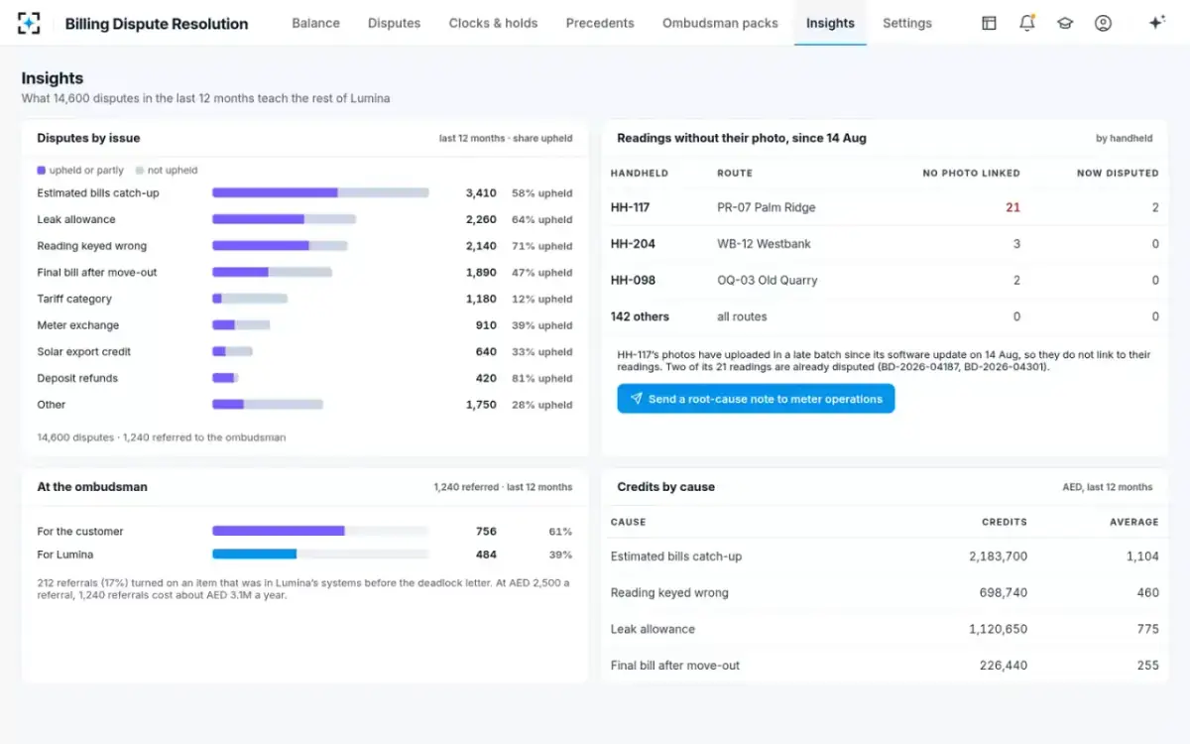Select the HH-204 handheld row
The width and height of the screenshot is (1190, 744).
tap(885, 244)
